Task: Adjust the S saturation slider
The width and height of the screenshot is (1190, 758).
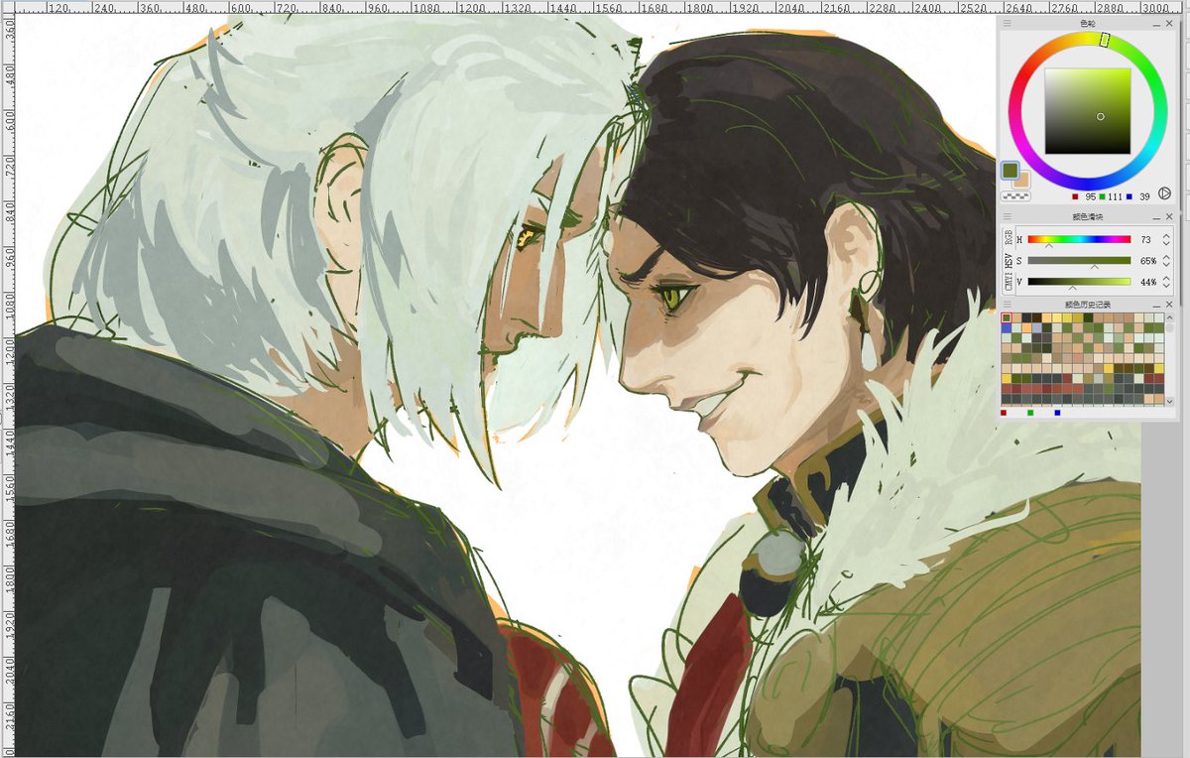Action: coord(1079,260)
